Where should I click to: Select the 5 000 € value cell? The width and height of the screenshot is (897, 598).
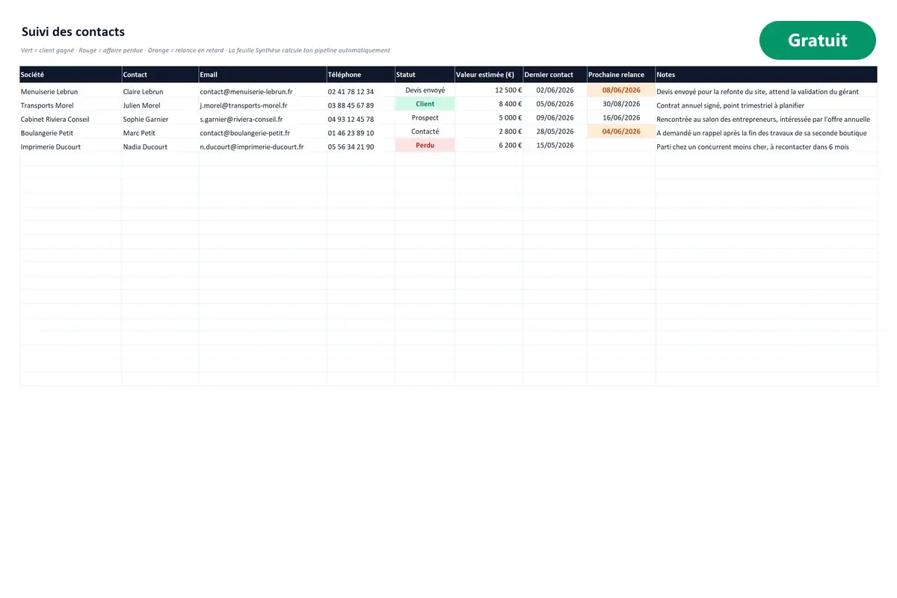coord(489,117)
